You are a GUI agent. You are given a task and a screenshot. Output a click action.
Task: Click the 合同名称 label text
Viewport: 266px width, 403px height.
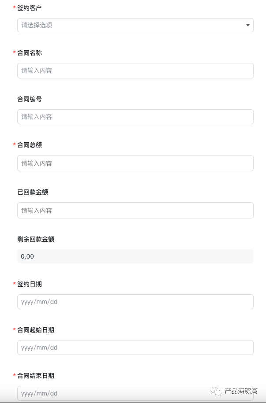(x=30, y=53)
